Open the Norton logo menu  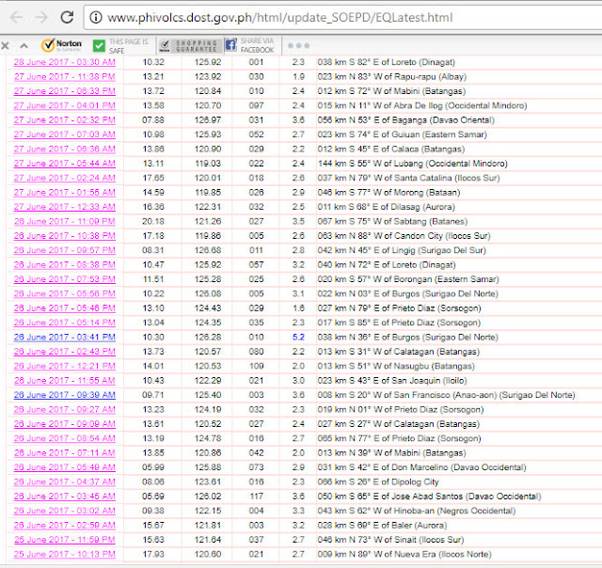61,45
